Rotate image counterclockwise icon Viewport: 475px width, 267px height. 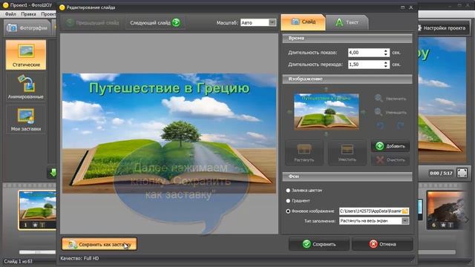pos(381,125)
